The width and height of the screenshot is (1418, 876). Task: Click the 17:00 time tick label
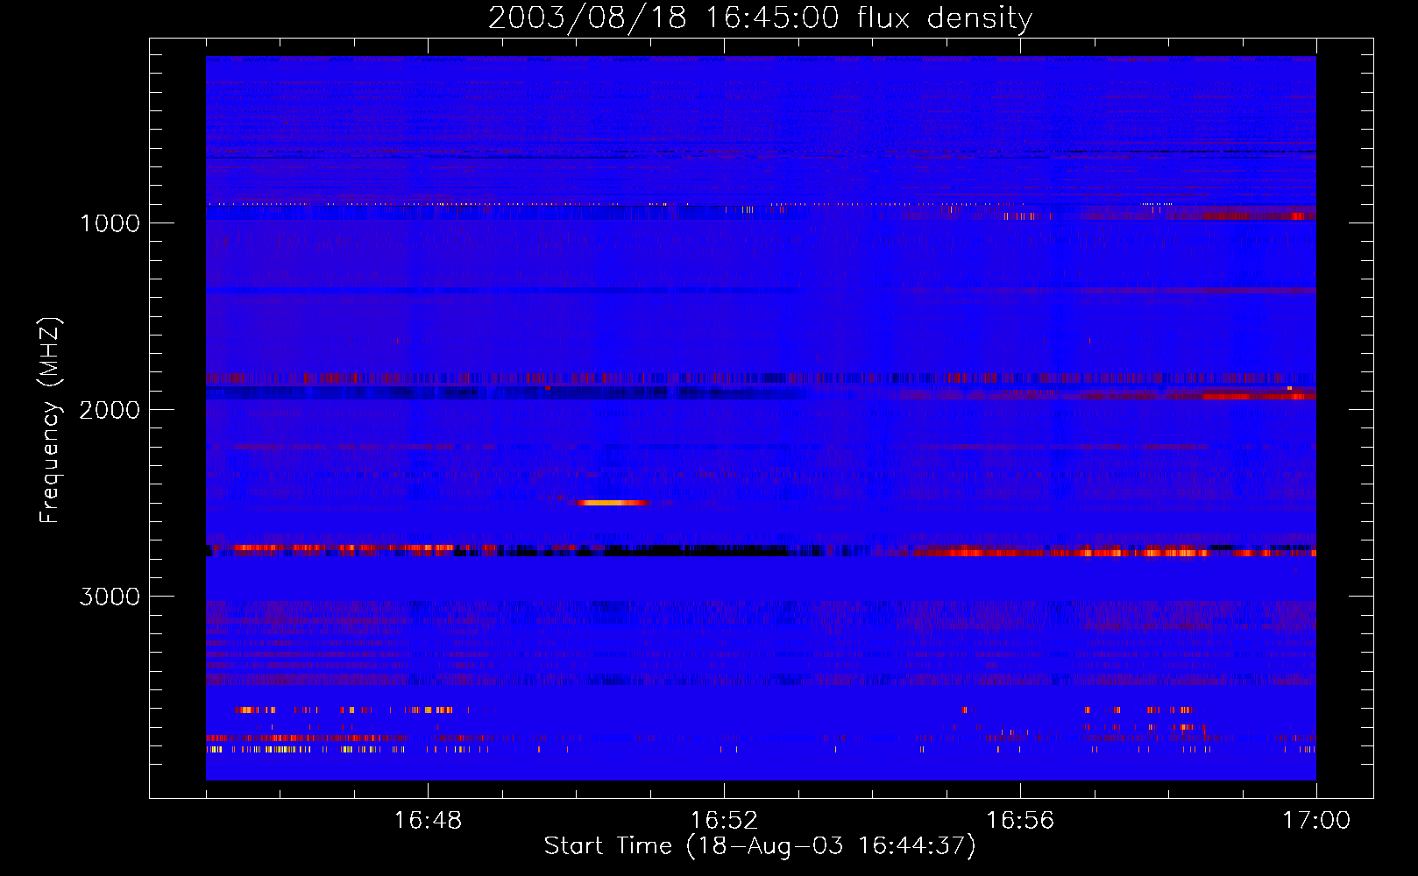tap(1316, 821)
